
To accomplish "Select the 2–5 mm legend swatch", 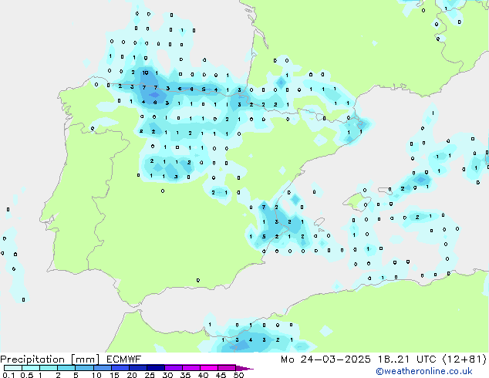I will point(66,368).
